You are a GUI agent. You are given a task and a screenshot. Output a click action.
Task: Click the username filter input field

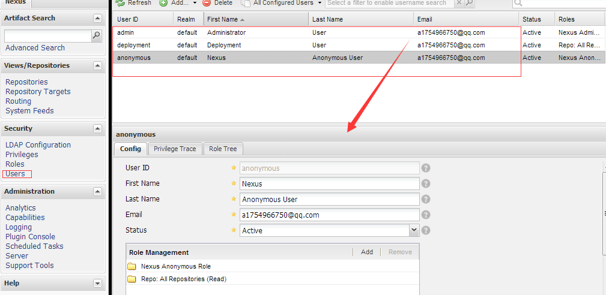tap(390, 3)
